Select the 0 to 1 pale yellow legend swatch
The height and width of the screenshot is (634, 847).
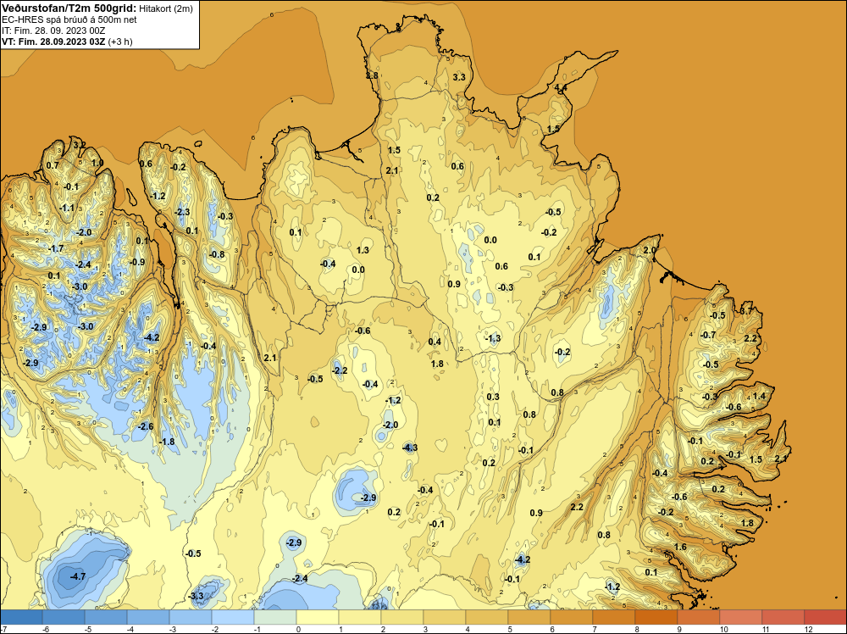(317, 617)
